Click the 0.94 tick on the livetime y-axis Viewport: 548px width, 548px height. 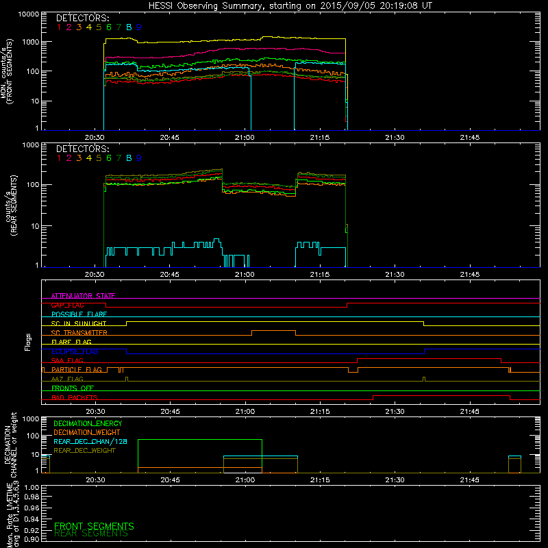pyautogui.click(x=32, y=519)
